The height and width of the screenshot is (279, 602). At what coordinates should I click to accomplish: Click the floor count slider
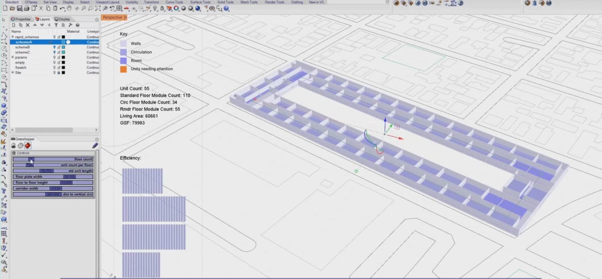pos(53,159)
